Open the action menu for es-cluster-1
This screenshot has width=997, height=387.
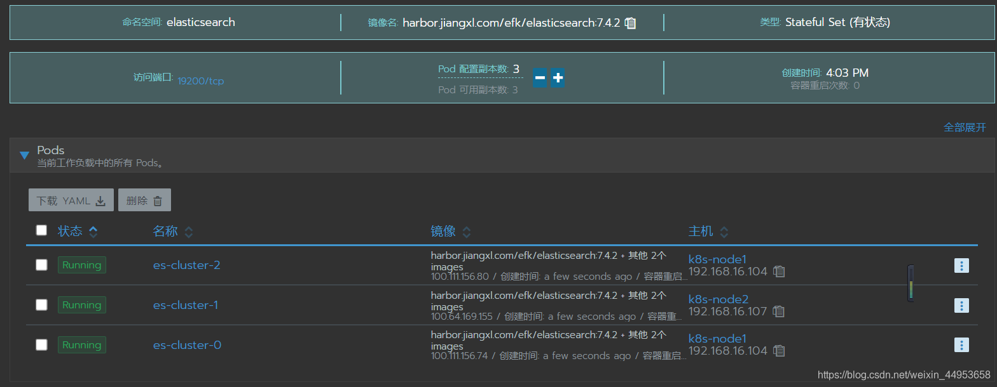[x=961, y=306]
